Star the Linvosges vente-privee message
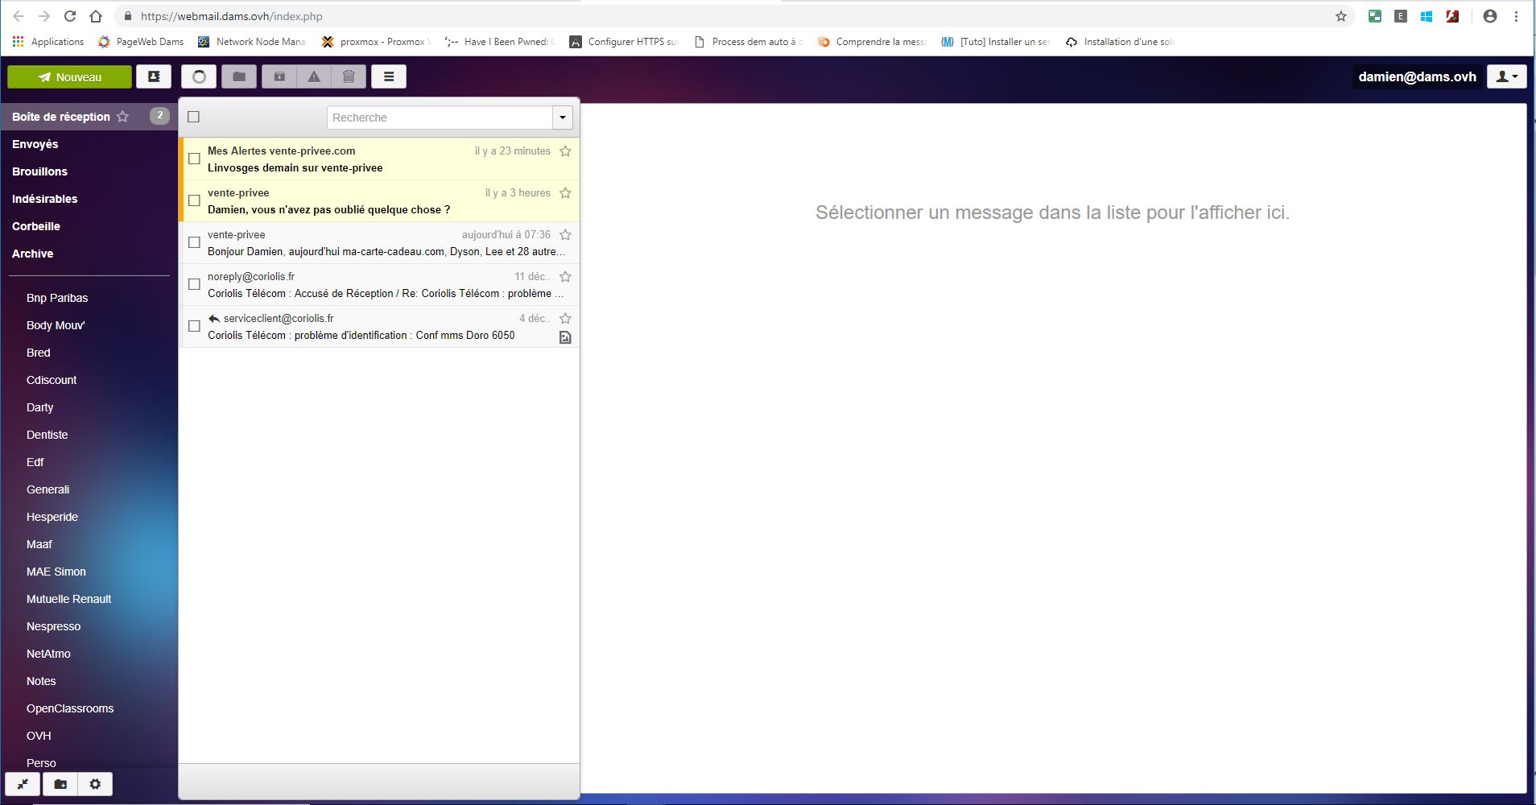 [565, 151]
